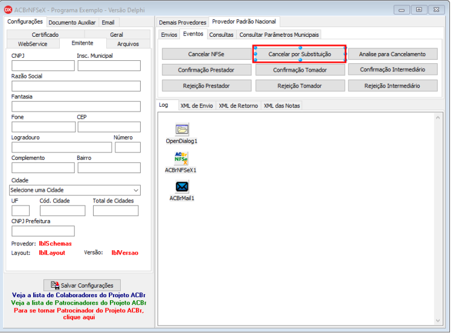This screenshot has width=453, height=334.
Task: Focus the Logradouro input field
Action: coord(62,148)
